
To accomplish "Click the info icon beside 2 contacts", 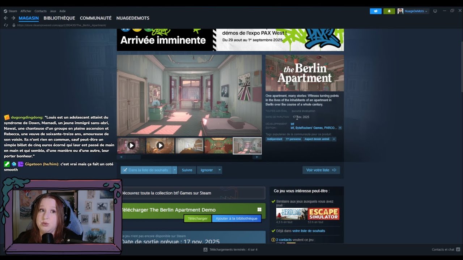I will click(x=273, y=240).
